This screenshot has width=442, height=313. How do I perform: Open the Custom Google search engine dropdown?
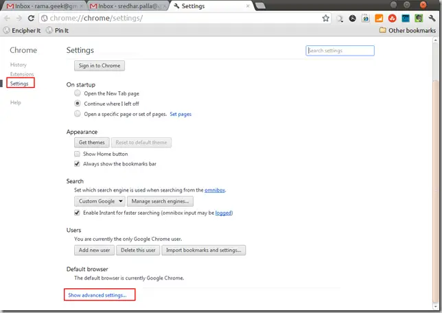point(100,201)
